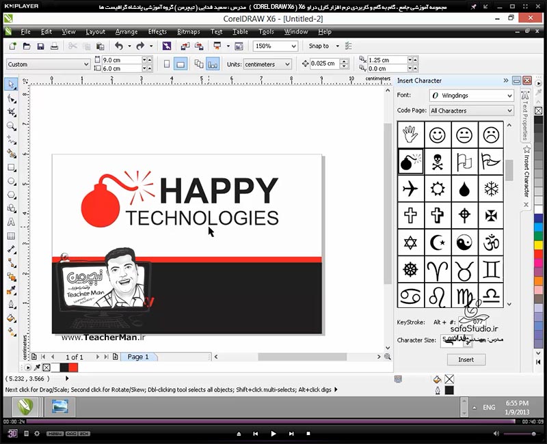
Task: Click the Paste icon
Action: point(100,46)
